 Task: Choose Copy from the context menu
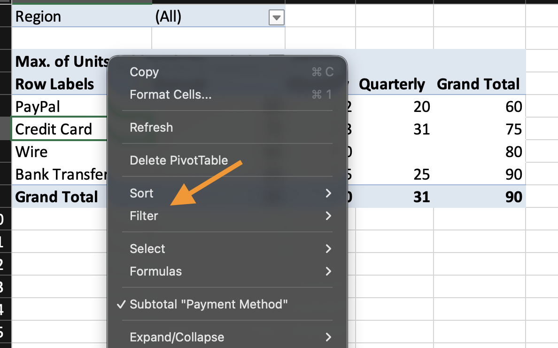coord(145,72)
